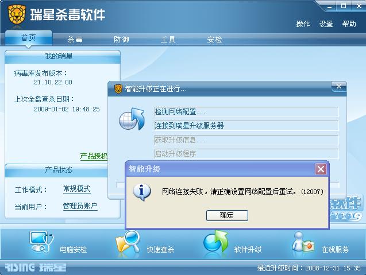Click the info bubble icon in message box
The width and height of the screenshot is (366, 275).
[x=142, y=192]
